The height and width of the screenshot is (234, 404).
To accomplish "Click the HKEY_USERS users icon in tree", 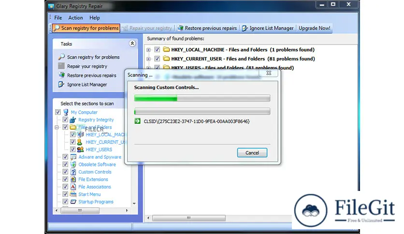I will [80, 149].
